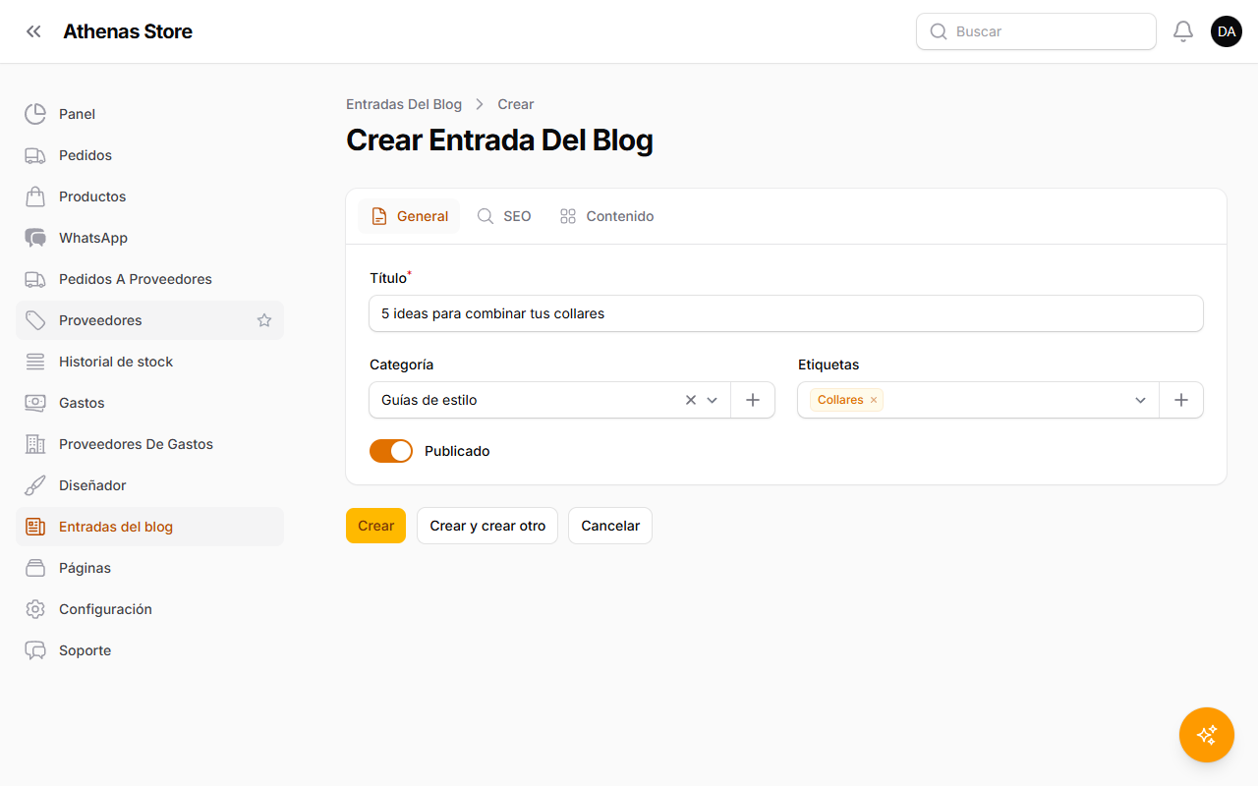Image resolution: width=1258 pixels, height=786 pixels.
Task: Click the Athenas Store title
Action: (128, 31)
